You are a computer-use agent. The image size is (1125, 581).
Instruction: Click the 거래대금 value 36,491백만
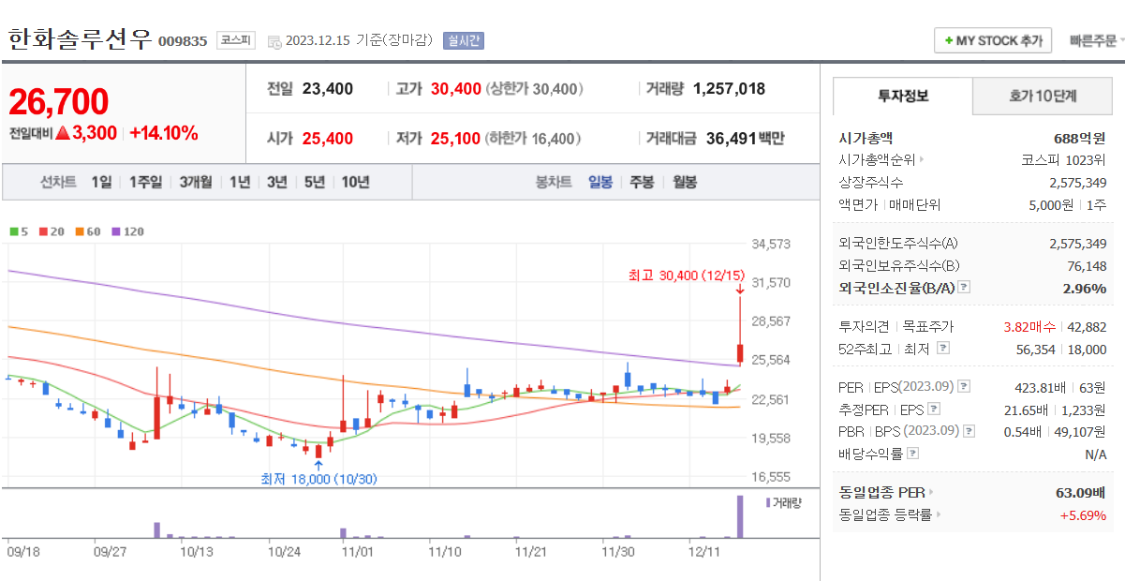pos(745,139)
